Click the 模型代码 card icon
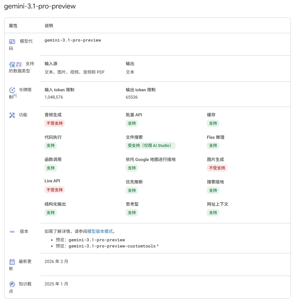 tap(12, 41)
